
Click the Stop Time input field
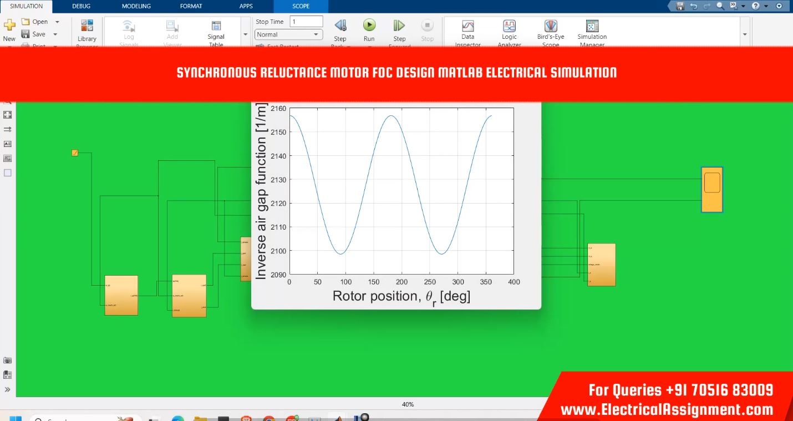tap(306, 22)
